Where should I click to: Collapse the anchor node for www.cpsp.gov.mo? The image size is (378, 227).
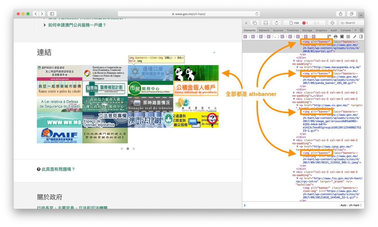(x=297, y=147)
